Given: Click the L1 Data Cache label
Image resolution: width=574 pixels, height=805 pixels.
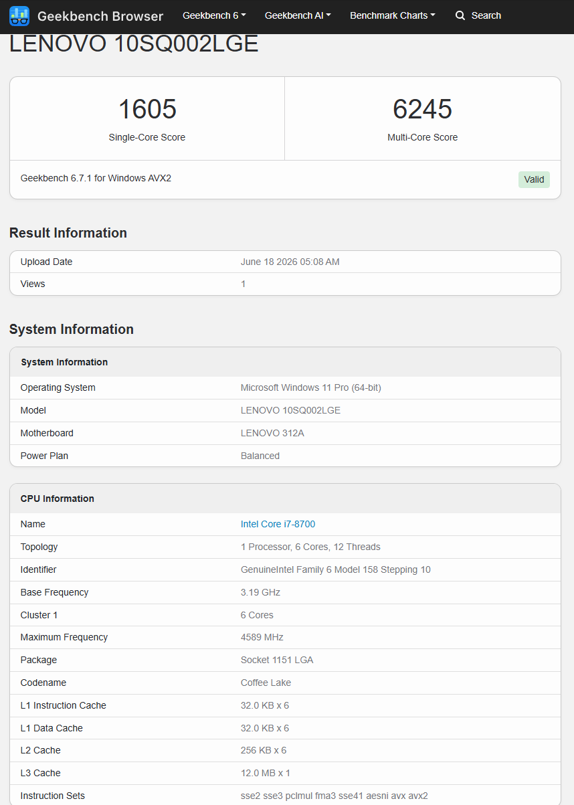Looking at the screenshot, I should click(x=52, y=728).
